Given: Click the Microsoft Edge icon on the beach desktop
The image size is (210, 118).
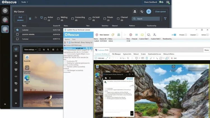Looking at the screenshot, I should pyautogui.click(x=27, y=80).
